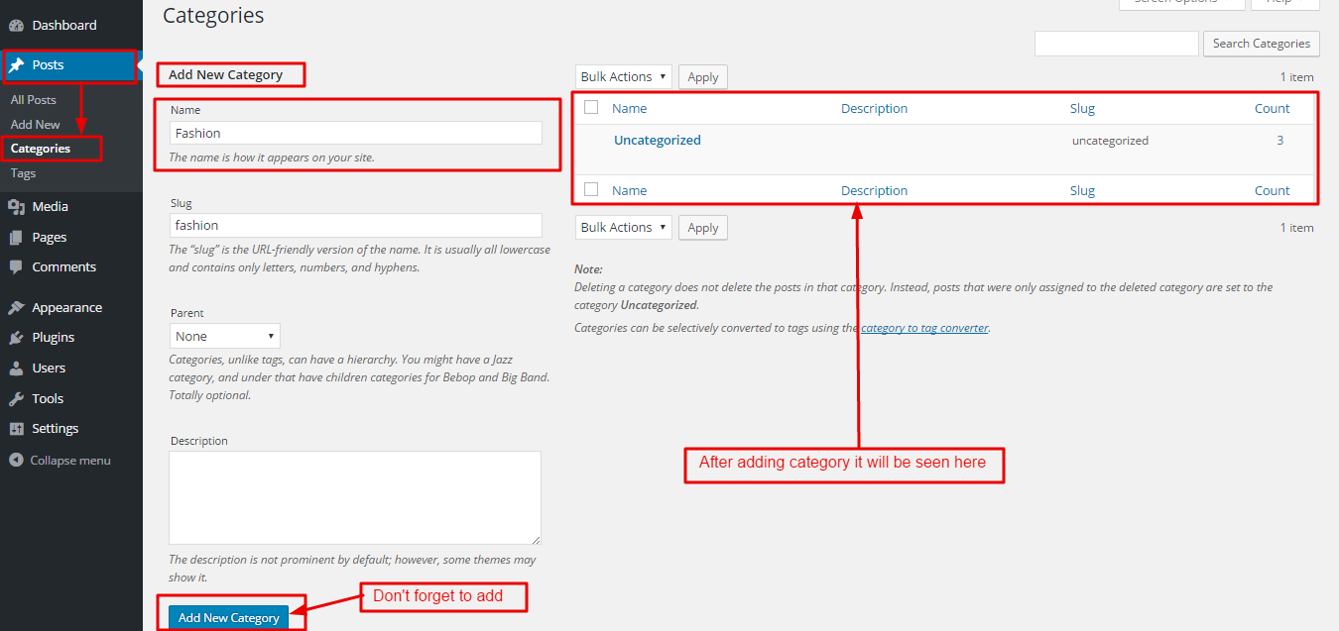Focus the Slug field containing fashion

[355, 225]
